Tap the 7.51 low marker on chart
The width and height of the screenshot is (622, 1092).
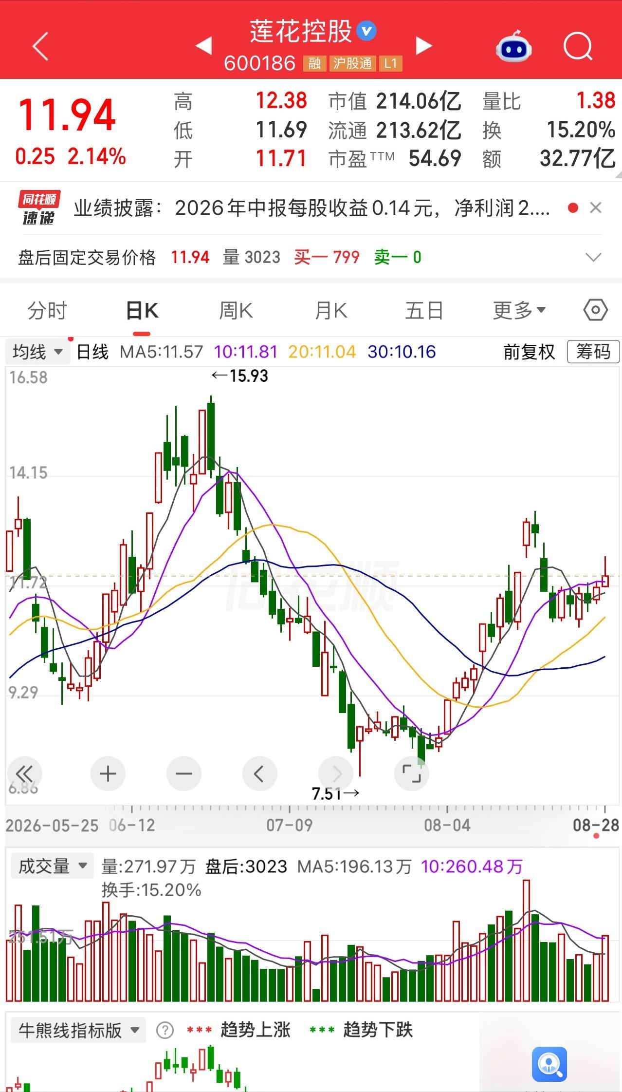pyautogui.click(x=335, y=793)
